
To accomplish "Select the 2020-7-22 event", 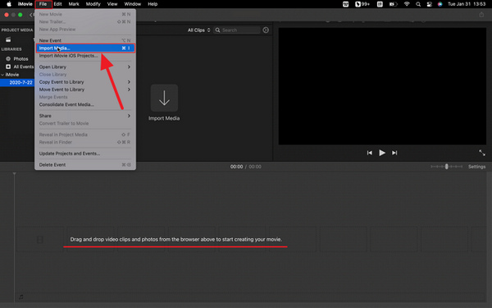I will click(x=17, y=82).
